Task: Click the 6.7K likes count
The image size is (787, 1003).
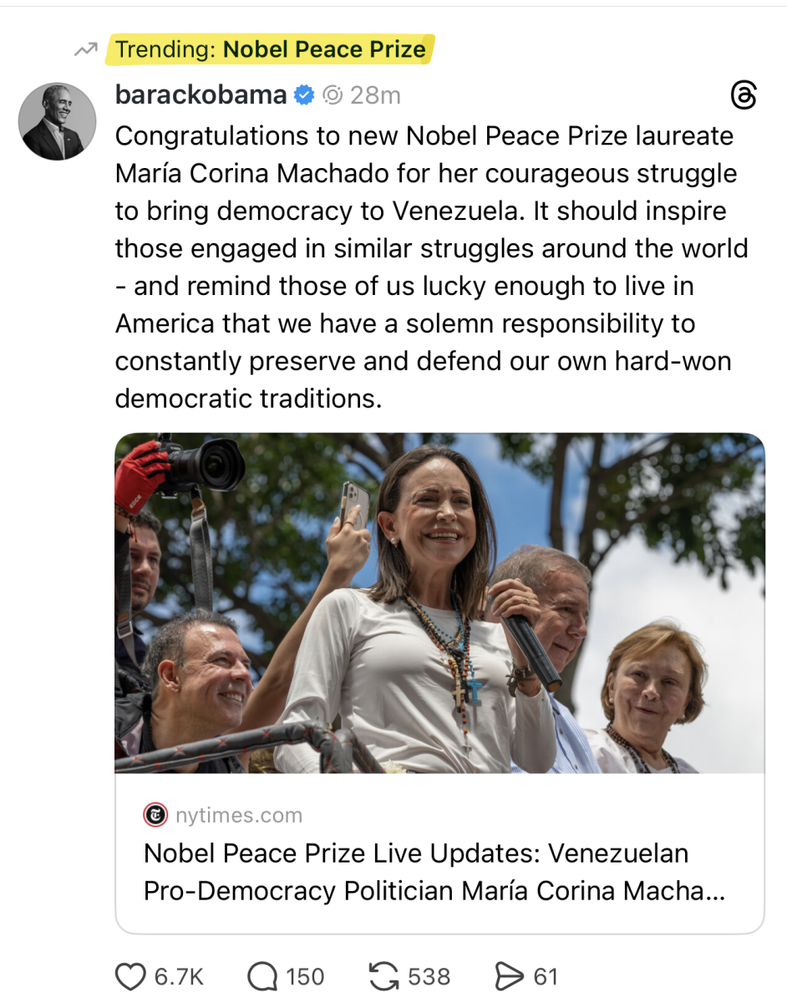Action: click(x=179, y=976)
